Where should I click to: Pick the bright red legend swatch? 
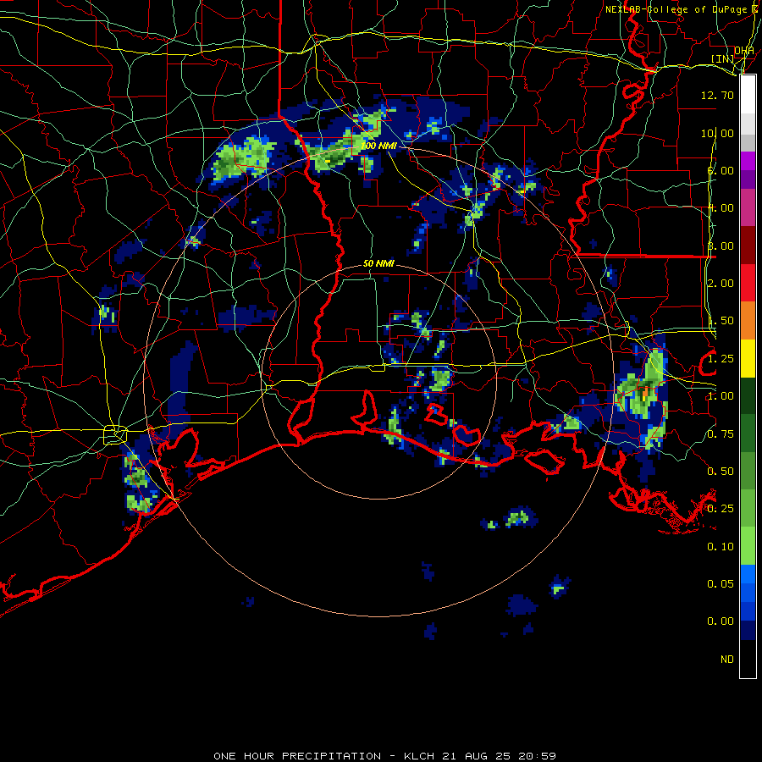[748, 283]
